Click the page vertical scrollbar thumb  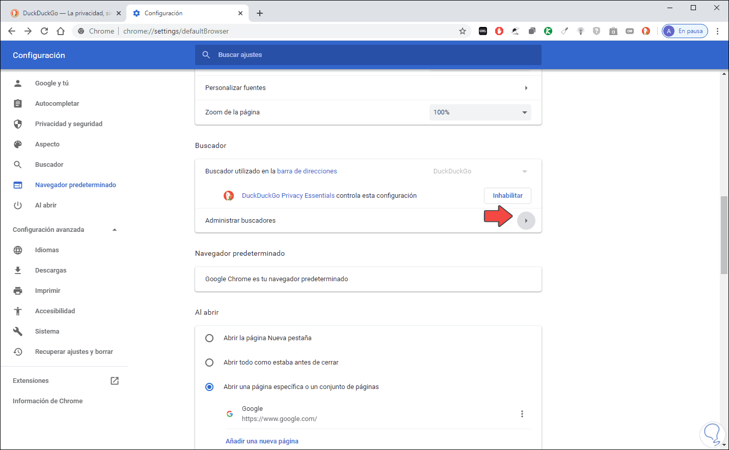[x=724, y=235]
